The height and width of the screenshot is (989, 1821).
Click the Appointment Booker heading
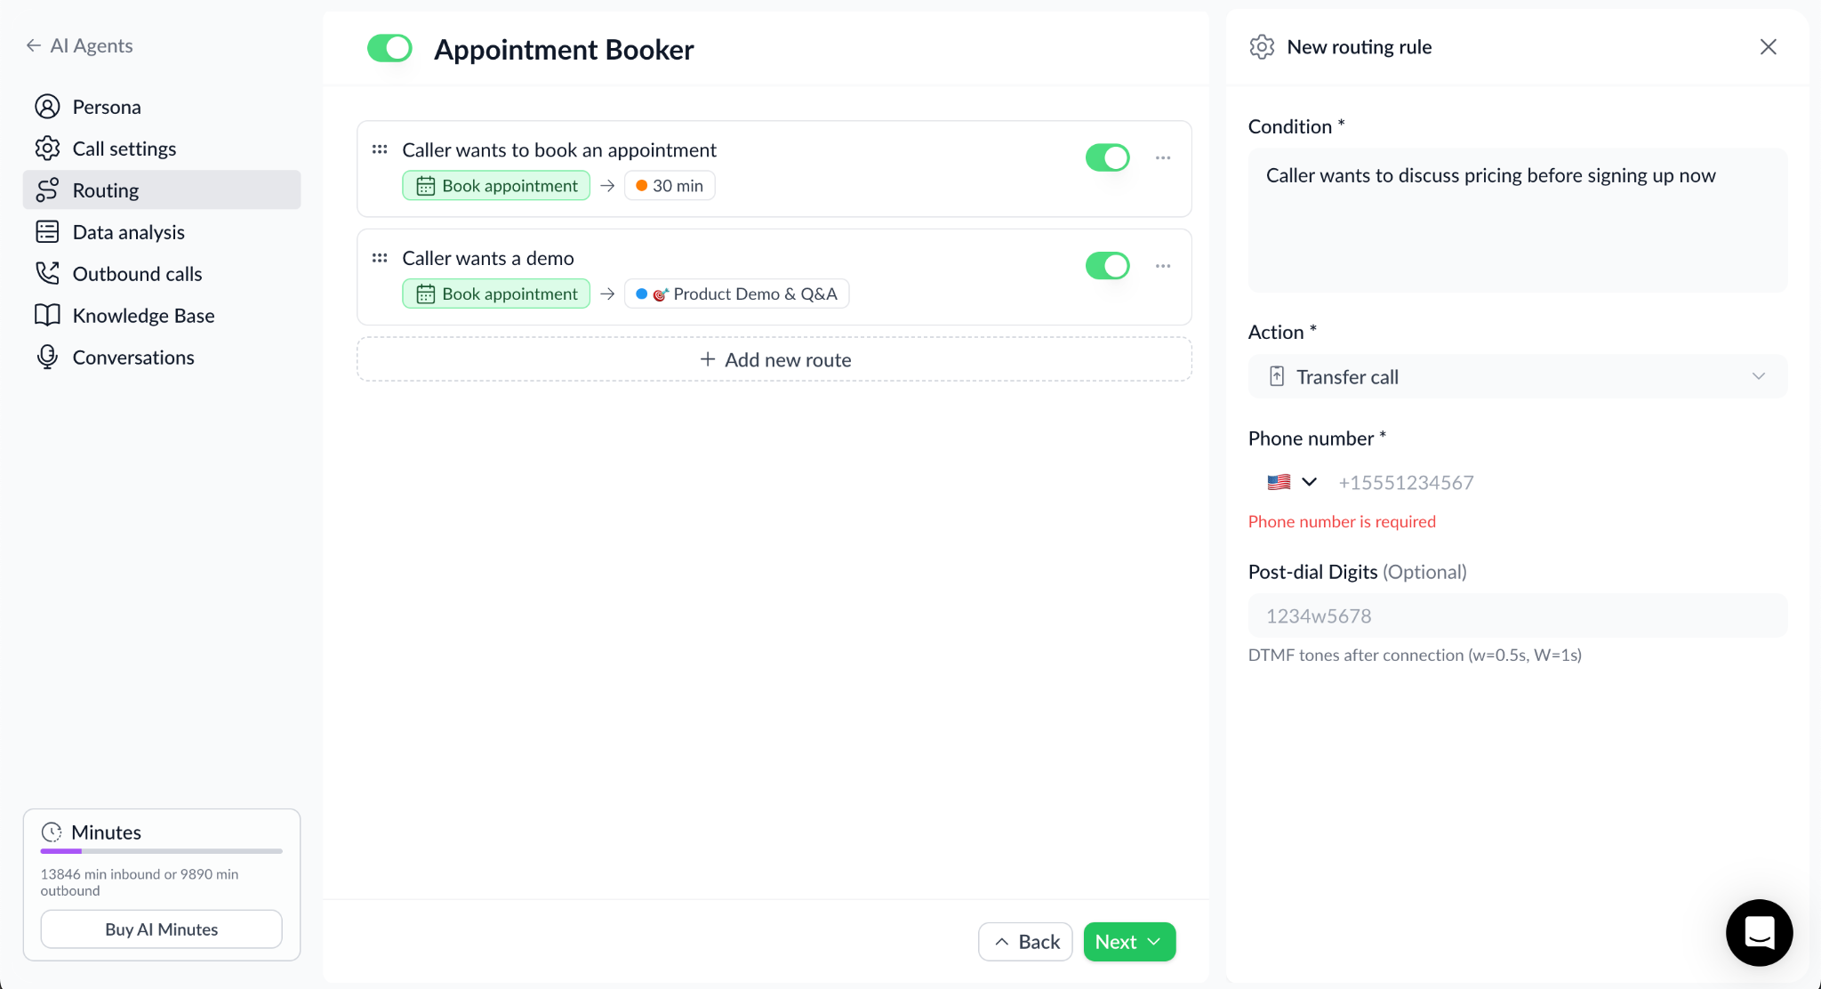coord(564,49)
